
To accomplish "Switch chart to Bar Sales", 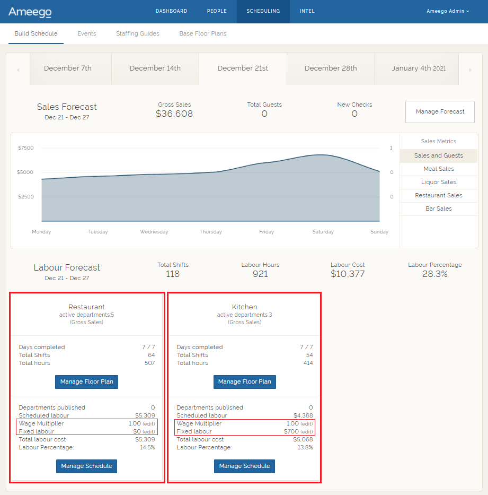I will point(438,209).
